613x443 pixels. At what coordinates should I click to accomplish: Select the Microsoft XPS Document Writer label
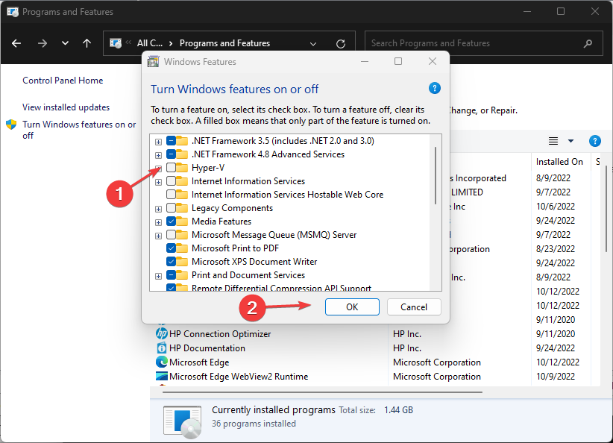[254, 262]
